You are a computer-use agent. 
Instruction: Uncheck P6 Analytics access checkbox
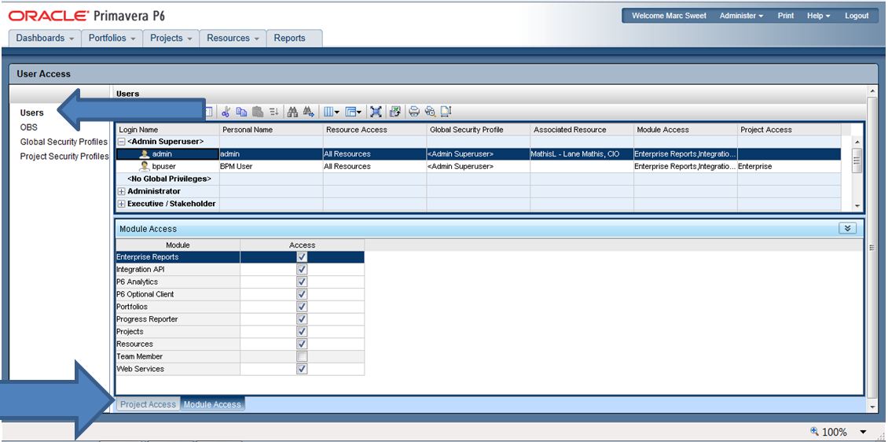[x=302, y=282]
